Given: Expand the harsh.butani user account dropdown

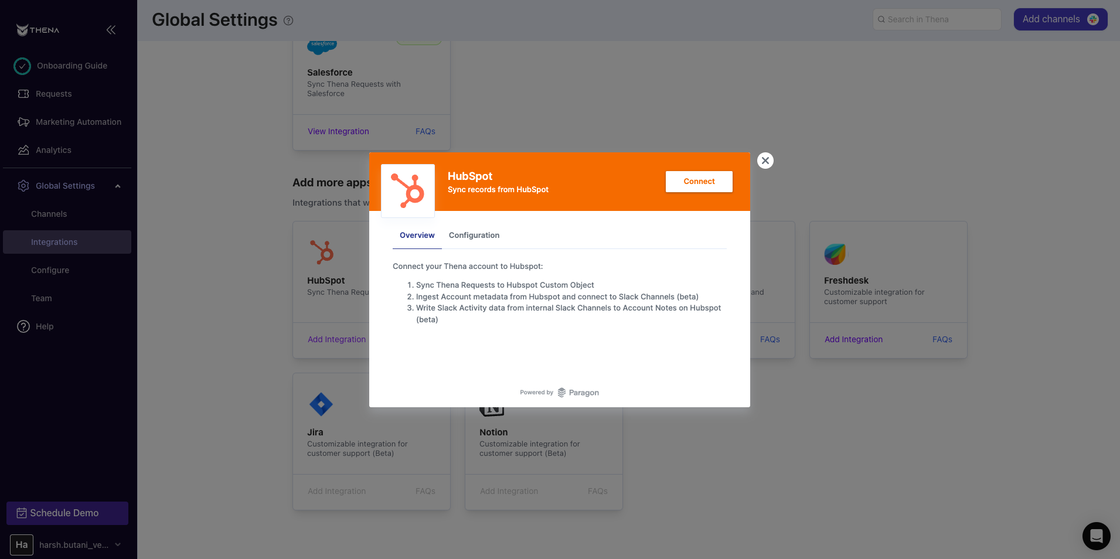Looking at the screenshot, I should point(118,544).
